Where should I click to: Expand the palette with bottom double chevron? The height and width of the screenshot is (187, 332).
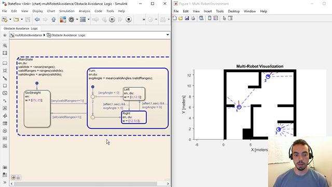[x=5, y=182]
